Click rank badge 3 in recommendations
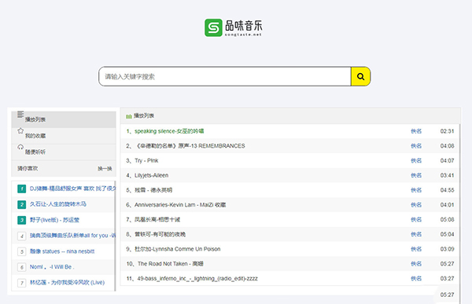The height and width of the screenshot is (304, 472). 22,220
